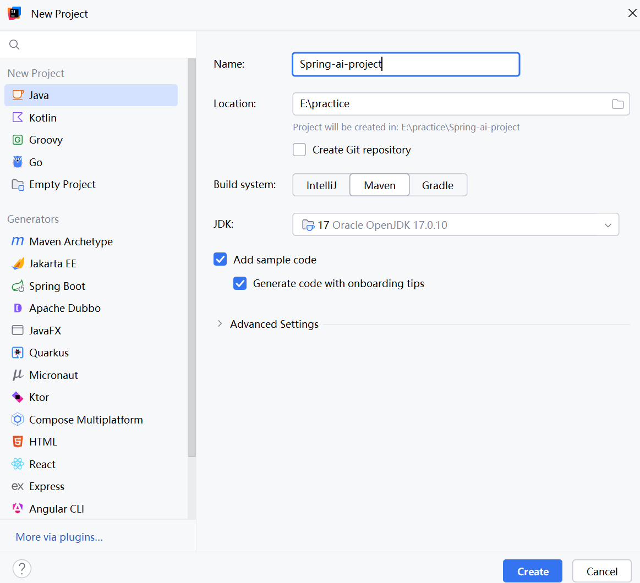Click the React atom icon

pyautogui.click(x=18, y=464)
